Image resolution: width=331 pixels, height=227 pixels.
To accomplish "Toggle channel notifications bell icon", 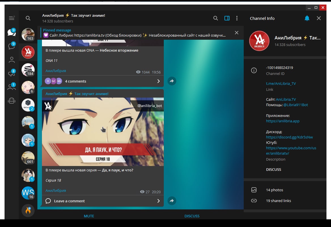I will coord(307,18).
